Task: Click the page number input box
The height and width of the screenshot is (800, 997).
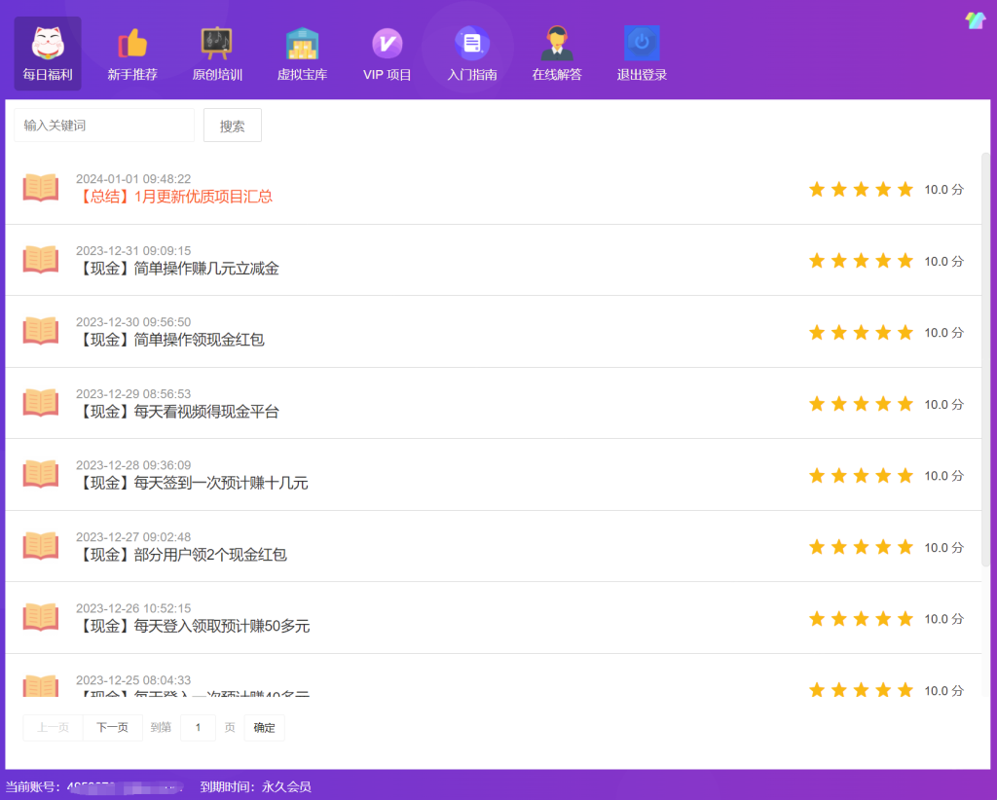Action: point(198,727)
